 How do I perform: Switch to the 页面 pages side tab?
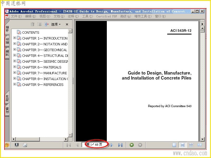pos(7,53)
